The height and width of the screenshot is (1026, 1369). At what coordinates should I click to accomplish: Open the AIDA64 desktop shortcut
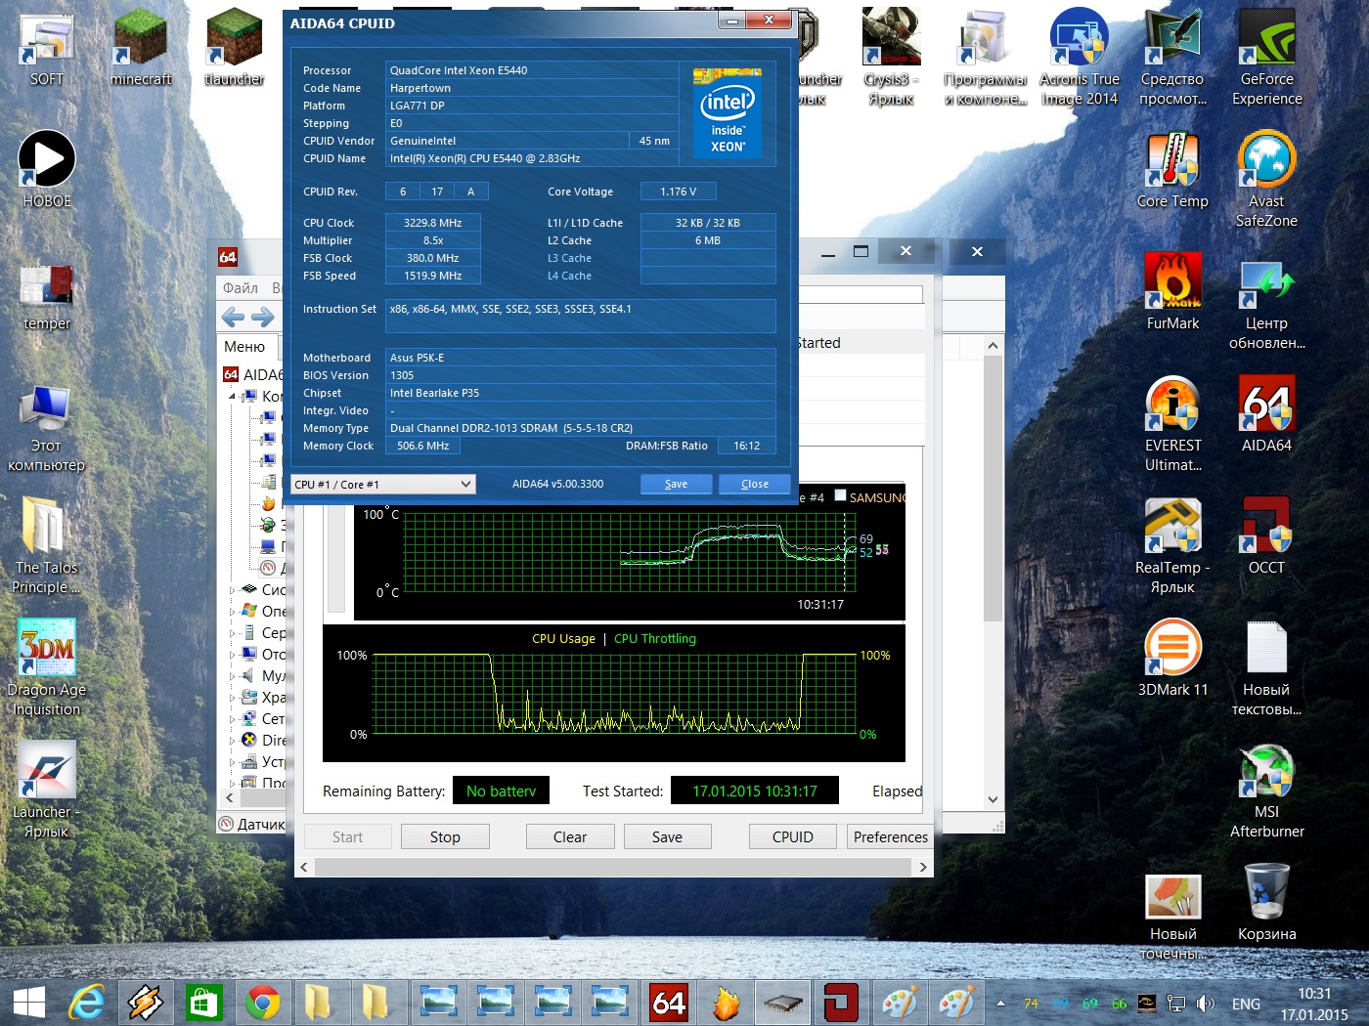(1266, 413)
